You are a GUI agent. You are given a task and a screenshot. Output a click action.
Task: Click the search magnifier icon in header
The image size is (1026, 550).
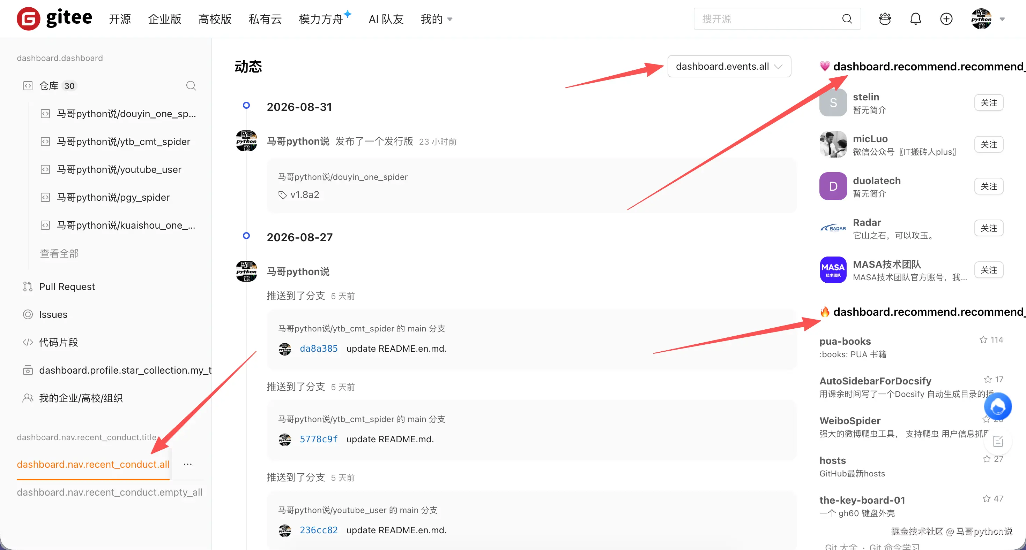pyautogui.click(x=847, y=19)
